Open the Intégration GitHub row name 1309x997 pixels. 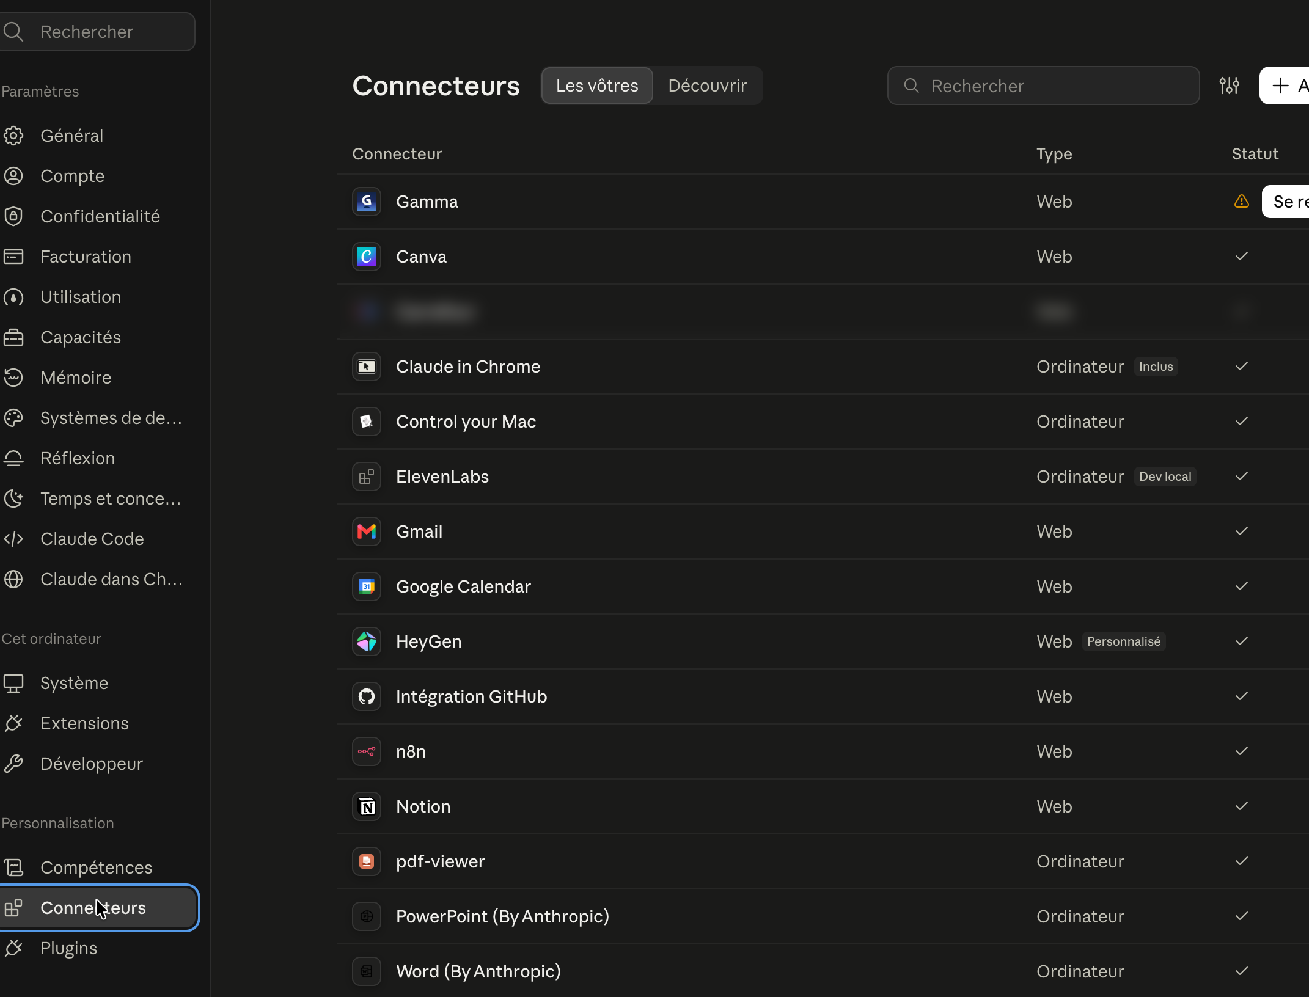click(471, 696)
